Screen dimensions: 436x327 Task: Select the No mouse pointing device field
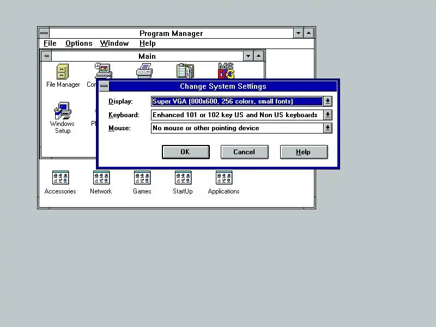(237, 128)
